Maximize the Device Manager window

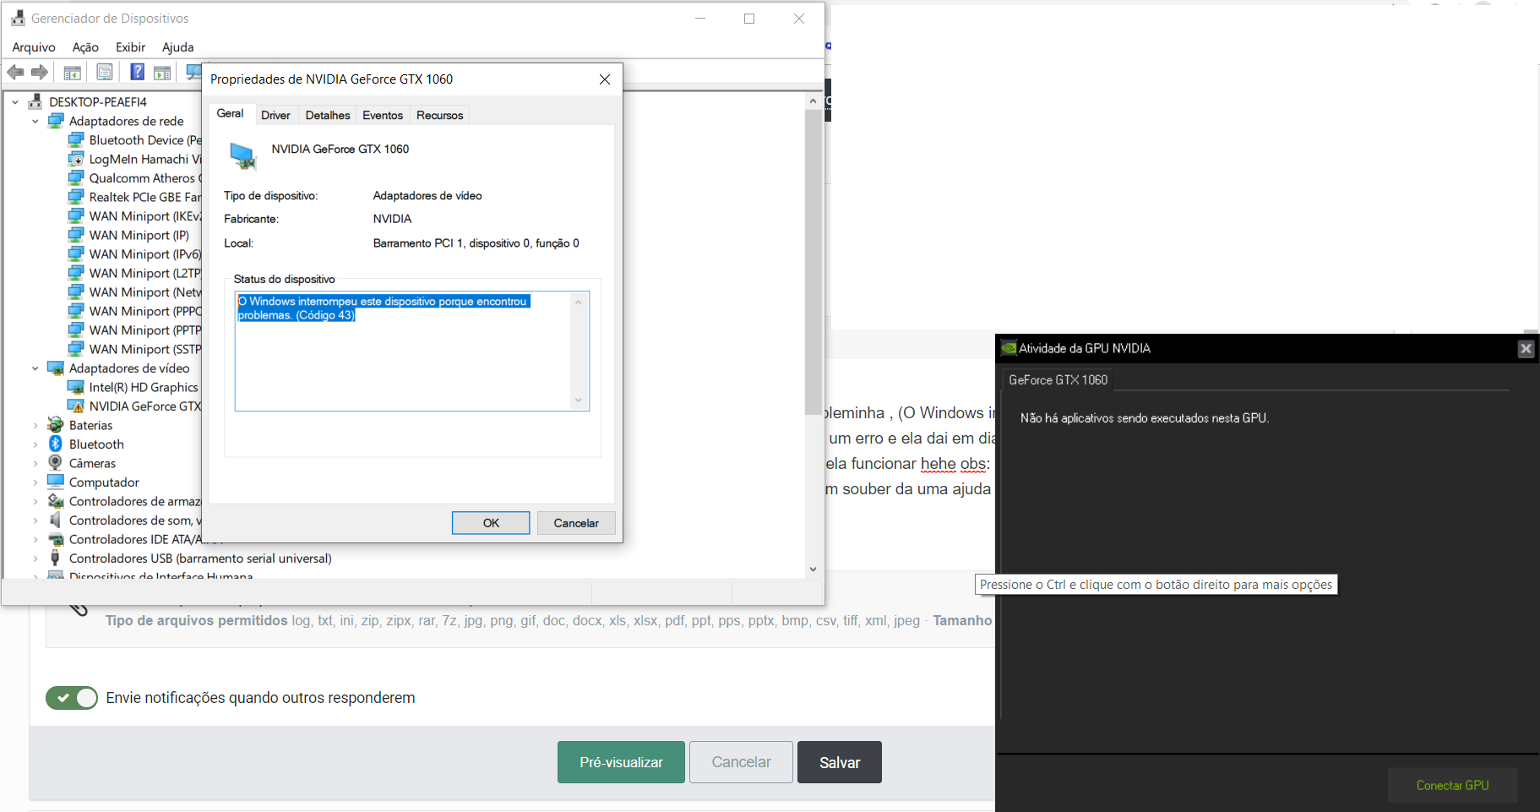(x=749, y=19)
